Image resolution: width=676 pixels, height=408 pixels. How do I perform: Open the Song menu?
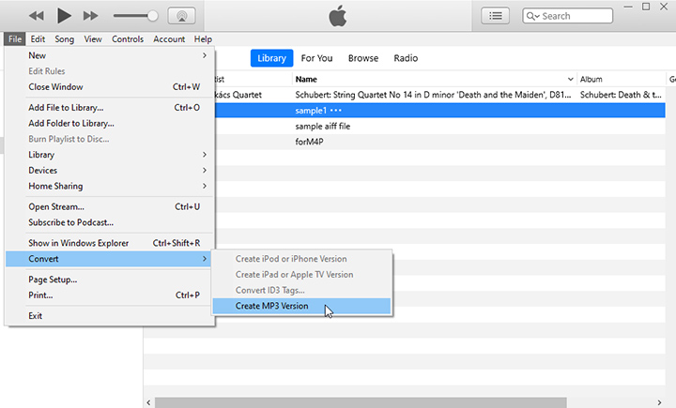(64, 39)
